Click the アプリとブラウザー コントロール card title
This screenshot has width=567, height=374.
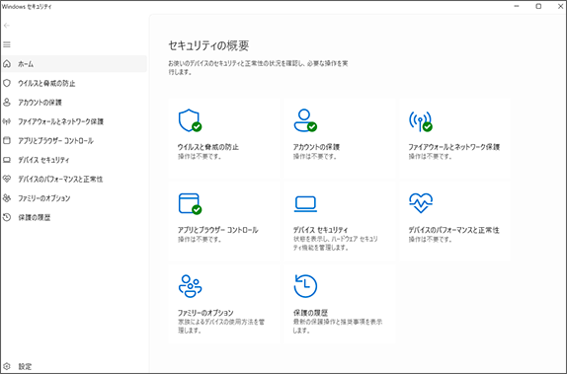tap(218, 230)
